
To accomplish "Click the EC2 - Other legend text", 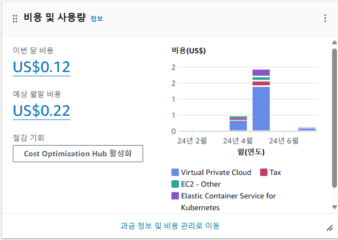I will coord(201,184).
